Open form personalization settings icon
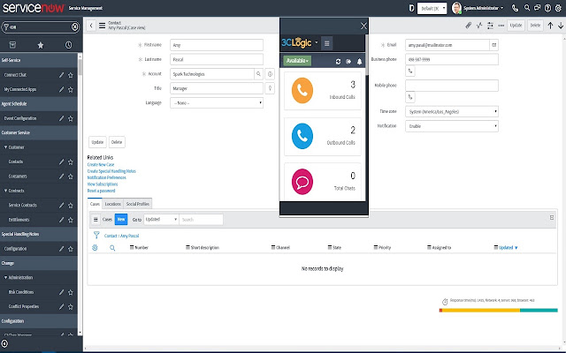This screenshot has height=353, width=566. coord(490,26)
